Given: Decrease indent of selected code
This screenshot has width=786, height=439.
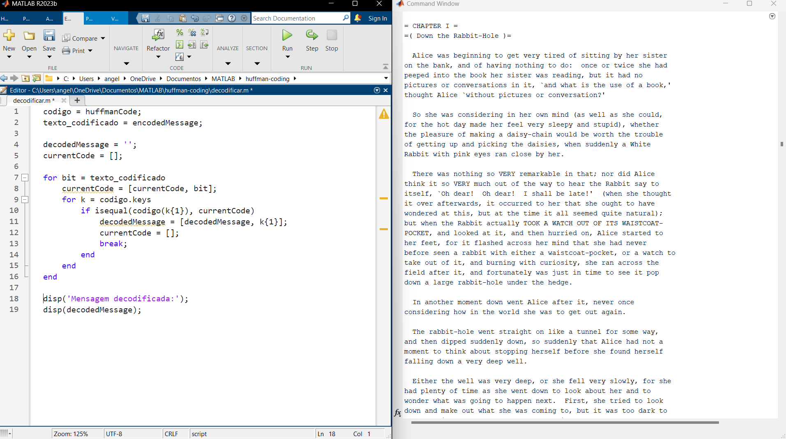Looking at the screenshot, I should [x=204, y=44].
